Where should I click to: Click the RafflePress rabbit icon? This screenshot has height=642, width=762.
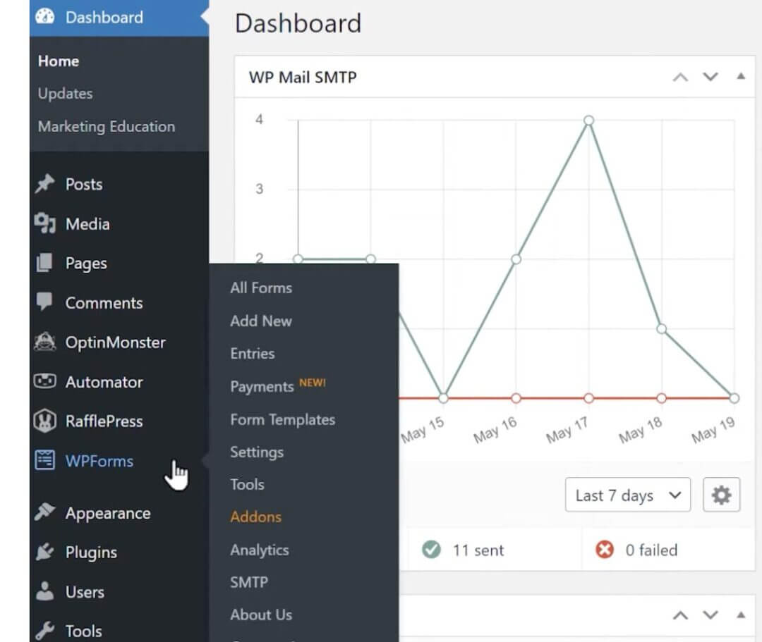click(45, 421)
